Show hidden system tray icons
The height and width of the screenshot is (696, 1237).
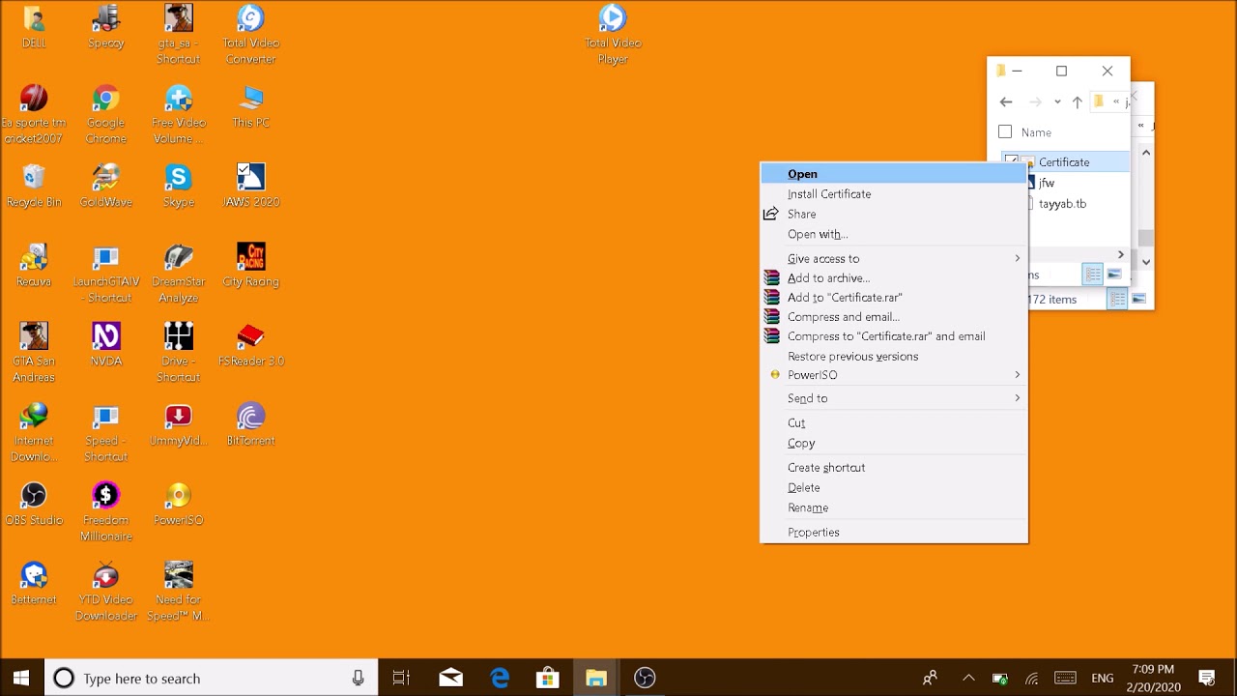(968, 679)
